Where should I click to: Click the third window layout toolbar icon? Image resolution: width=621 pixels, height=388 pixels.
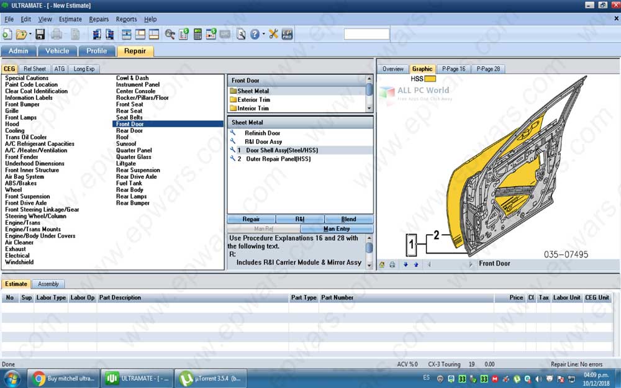coord(153,34)
